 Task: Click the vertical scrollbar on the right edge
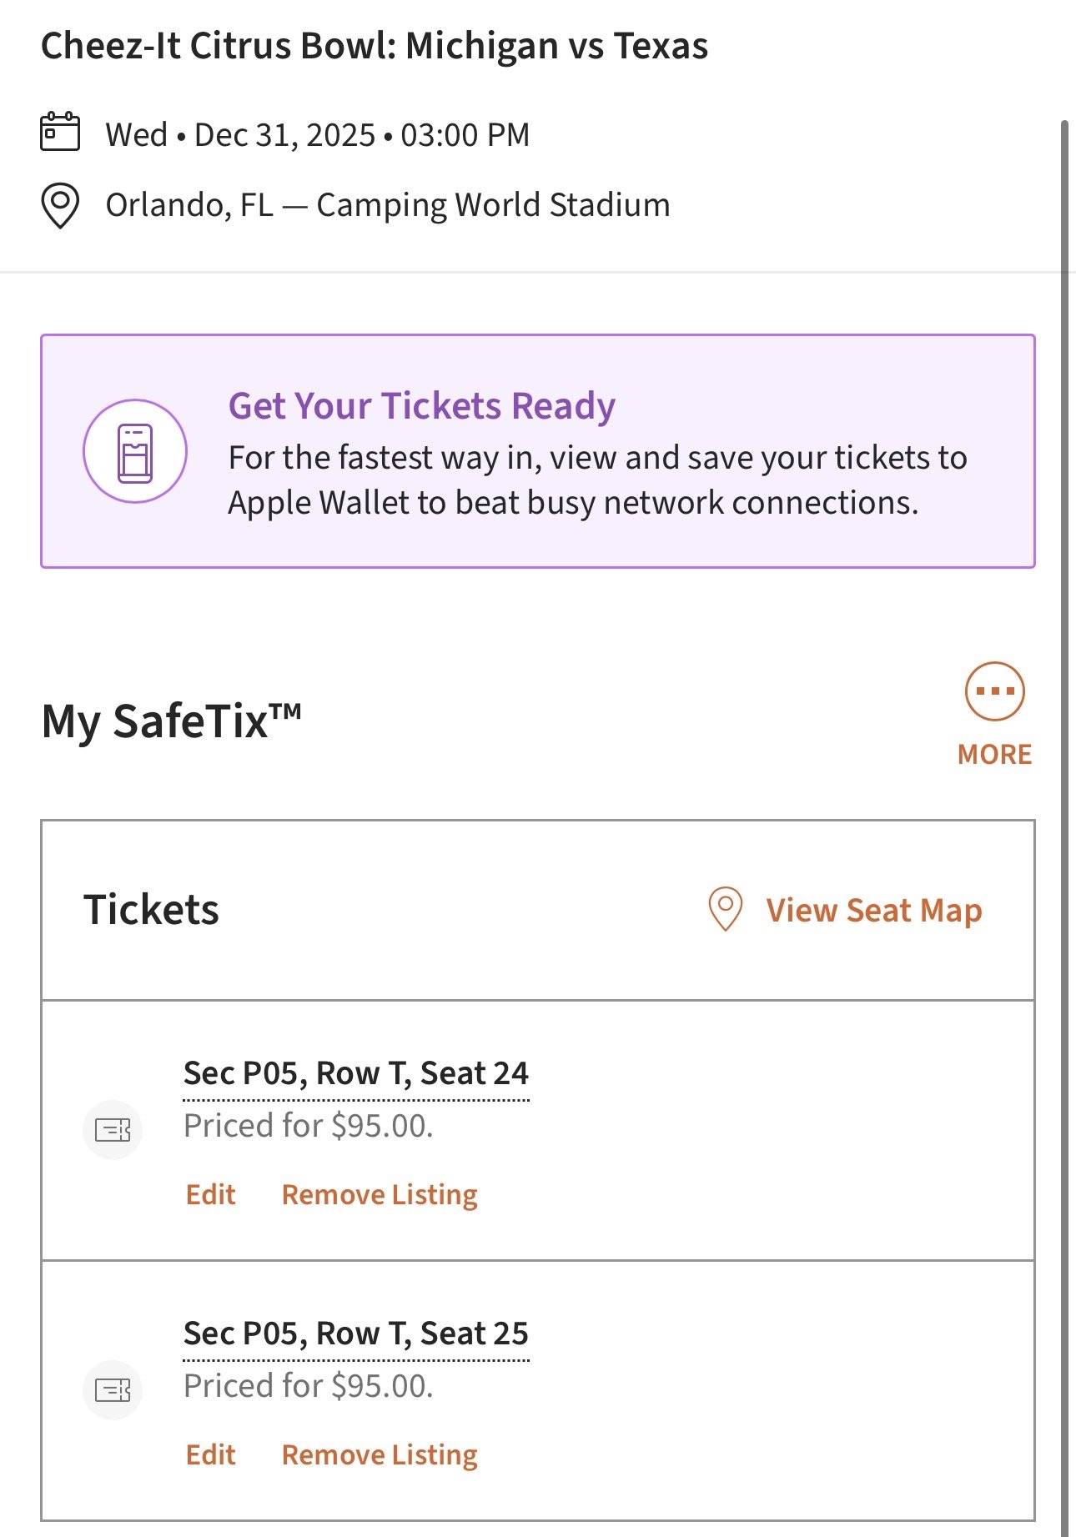tap(1064, 751)
